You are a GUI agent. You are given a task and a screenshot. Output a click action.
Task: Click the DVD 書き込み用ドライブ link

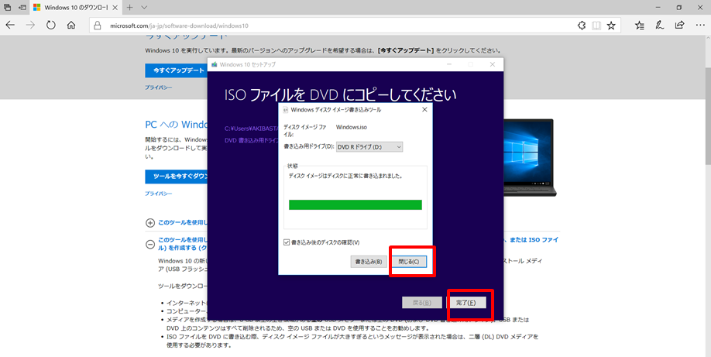pos(251,140)
